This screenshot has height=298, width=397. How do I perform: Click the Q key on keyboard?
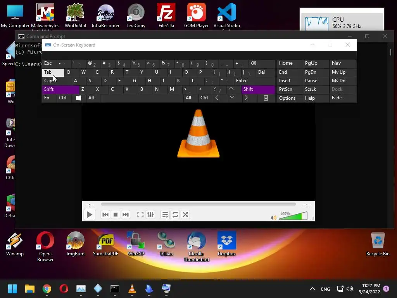pos(72,72)
